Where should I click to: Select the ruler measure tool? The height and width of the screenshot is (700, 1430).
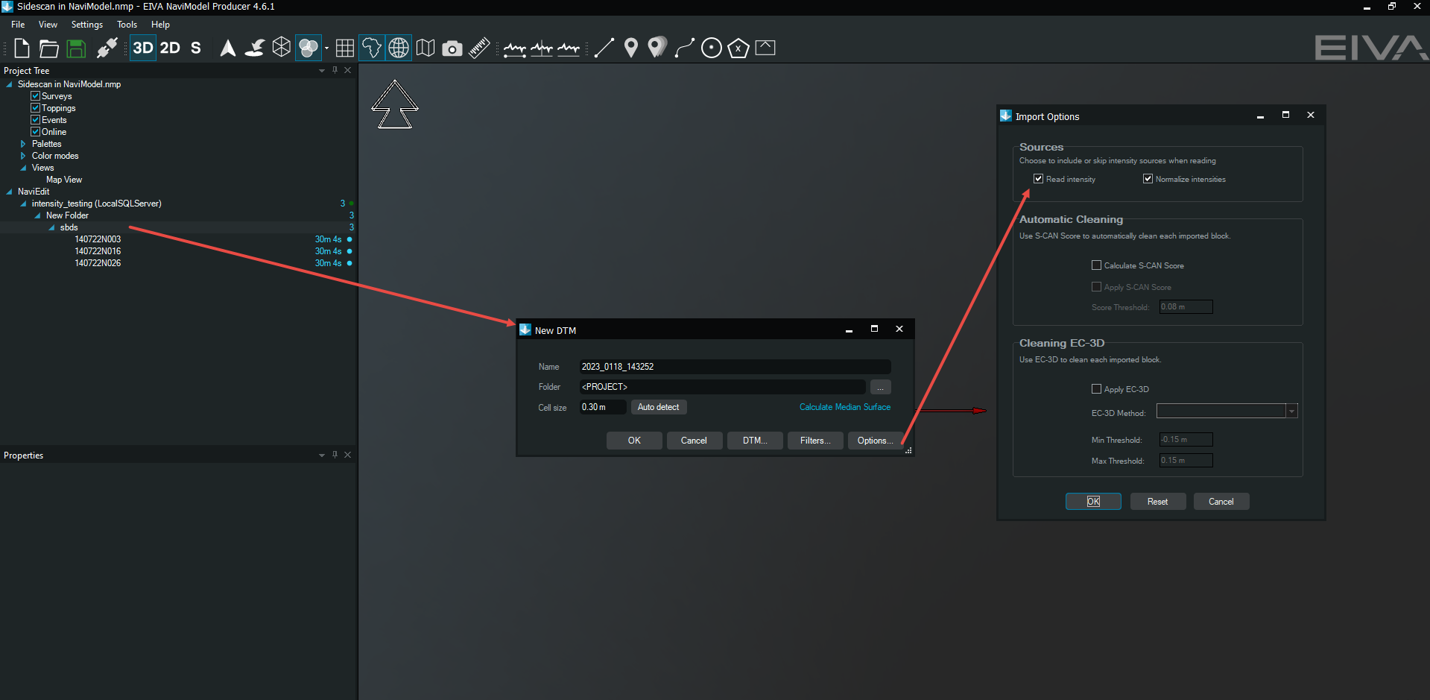click(x=479, y=48)
